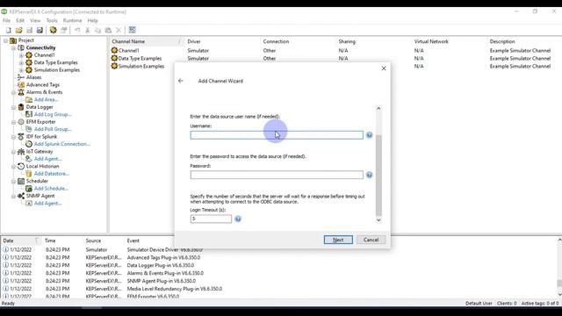Open the File menu
This screenshot has height=316, width=562.
click(6, 21)
